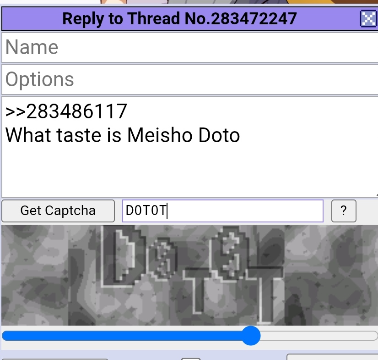The width and height of the screenshot is (378, 360).
Task: Click the letter D in captcha image
Action: (124, 256)
